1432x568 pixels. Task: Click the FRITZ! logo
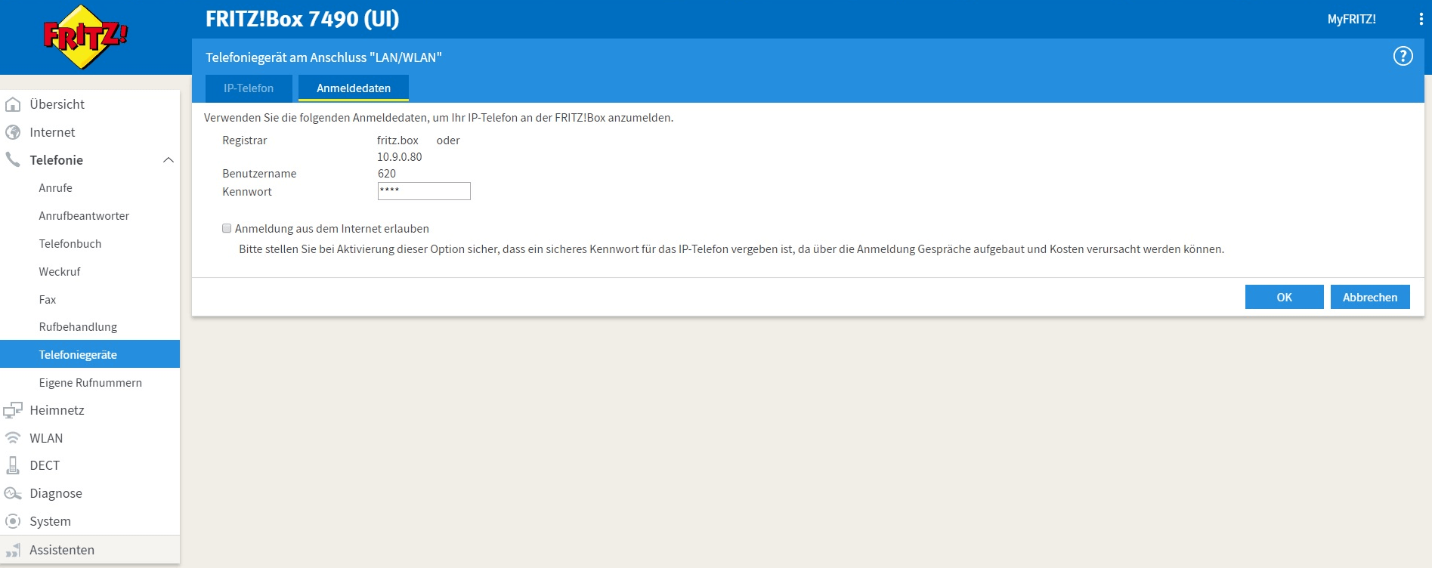pyautogui.click(x=85, y=37)
